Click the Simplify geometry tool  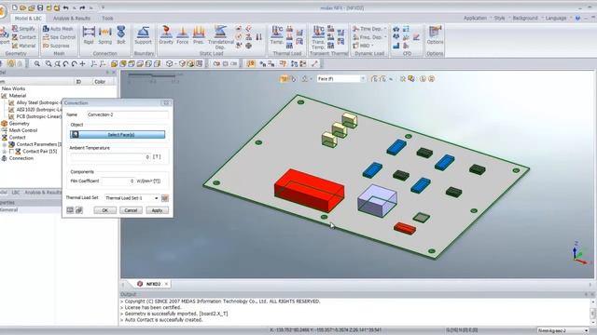[x=23, y=29]
